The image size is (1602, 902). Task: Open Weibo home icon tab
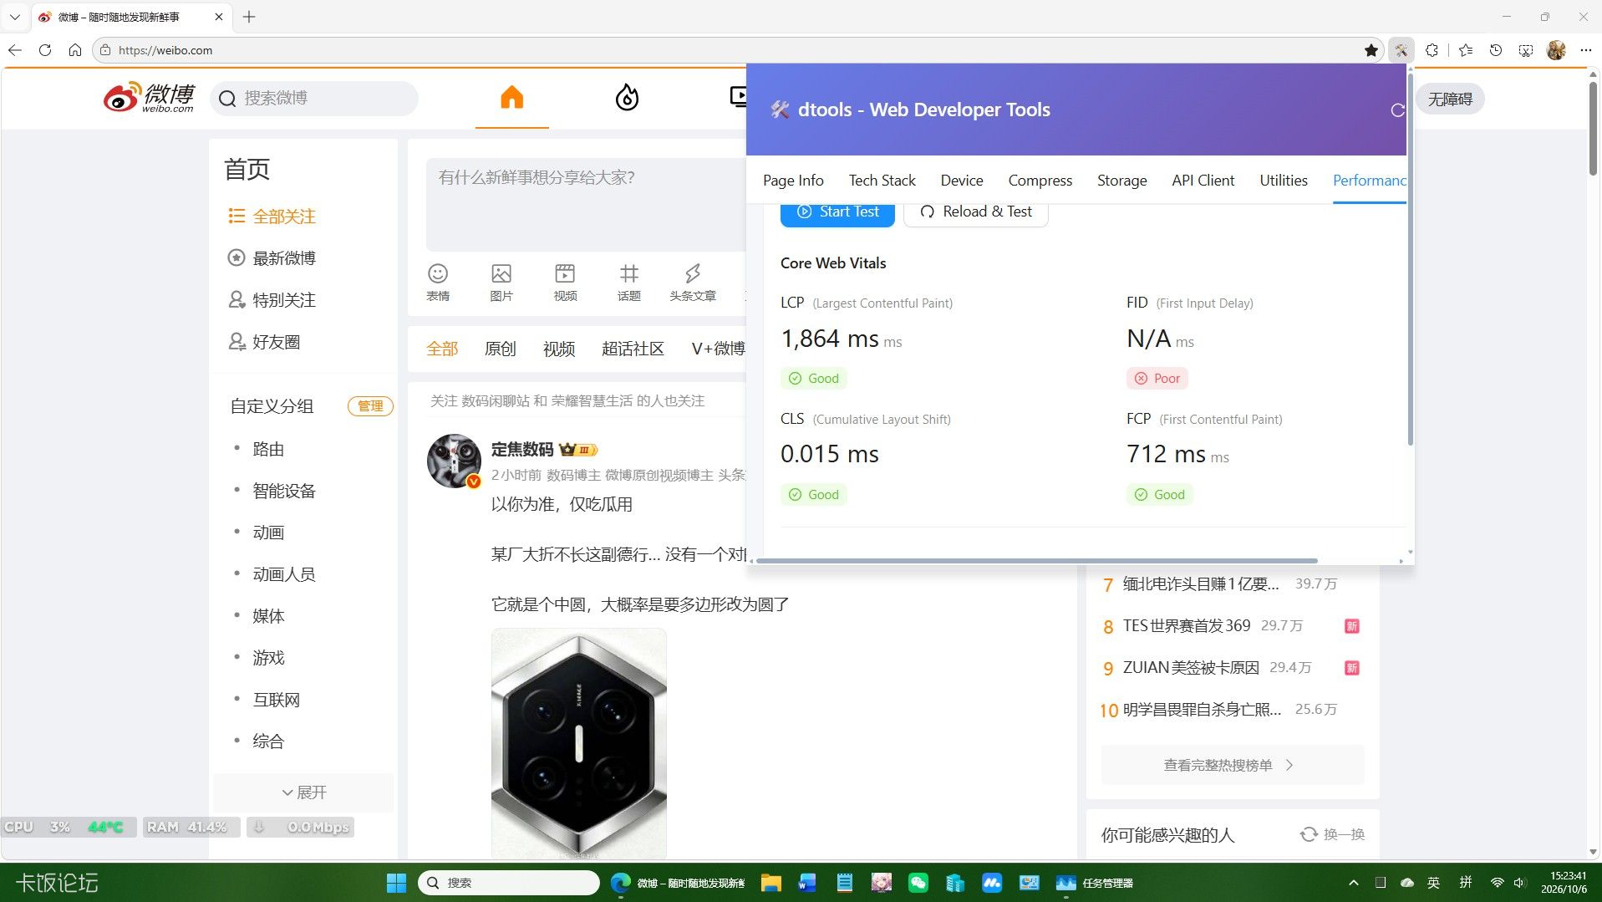(x=511, y=98)
